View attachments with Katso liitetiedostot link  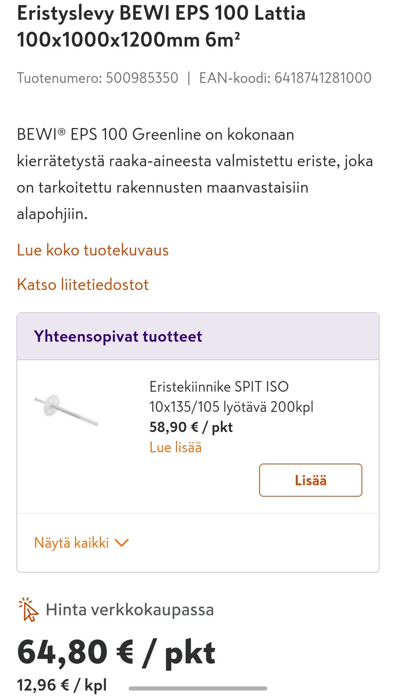pos(82,285)
